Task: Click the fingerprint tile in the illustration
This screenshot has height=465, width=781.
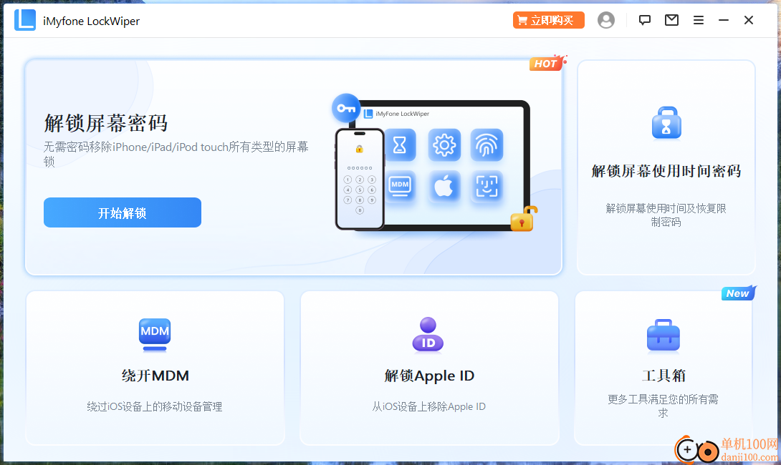Action: tap(487, 145)
